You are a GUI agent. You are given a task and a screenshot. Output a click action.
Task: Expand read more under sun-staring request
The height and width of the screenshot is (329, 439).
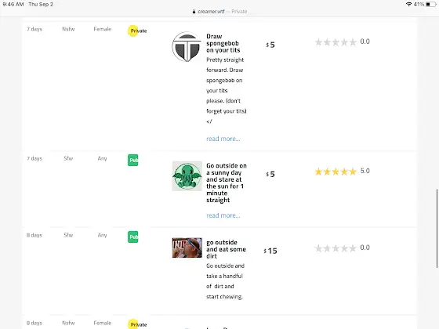[223, 215]
